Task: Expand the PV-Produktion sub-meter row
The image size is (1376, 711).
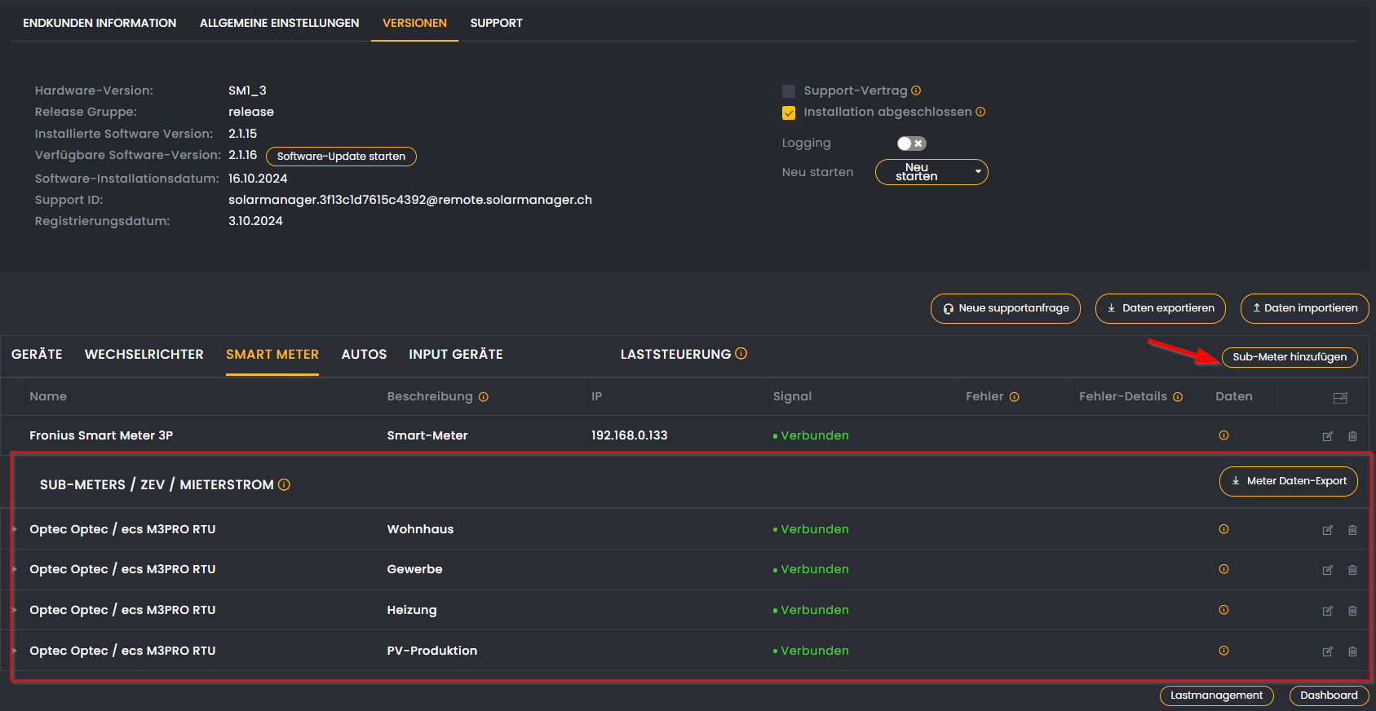Action: pyautogui.click(x=15, y=651)
